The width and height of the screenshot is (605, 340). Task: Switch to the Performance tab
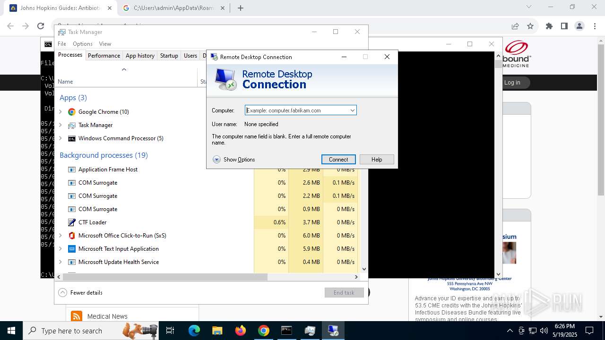pyautogui.click(x=104, y=56)
